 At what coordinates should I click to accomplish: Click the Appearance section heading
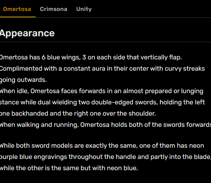[x=27, y=33]
